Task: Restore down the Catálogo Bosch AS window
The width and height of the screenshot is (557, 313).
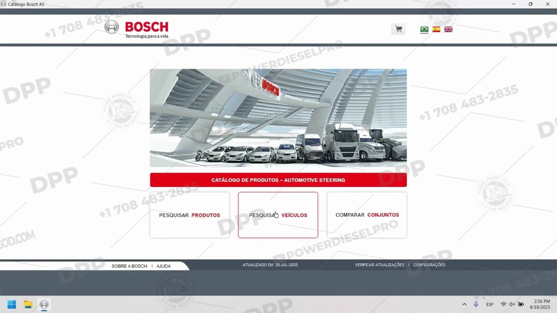Action: pos(530,4)
